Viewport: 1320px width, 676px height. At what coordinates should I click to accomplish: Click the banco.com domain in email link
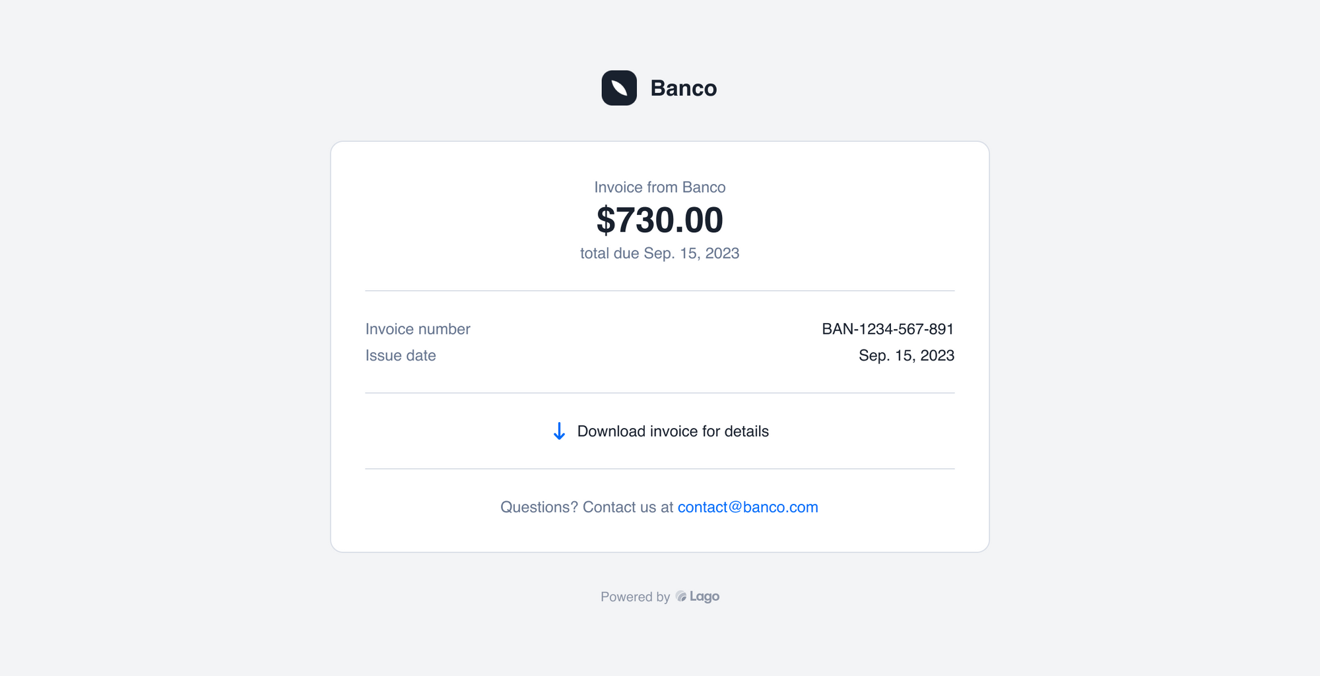(781, 507)
